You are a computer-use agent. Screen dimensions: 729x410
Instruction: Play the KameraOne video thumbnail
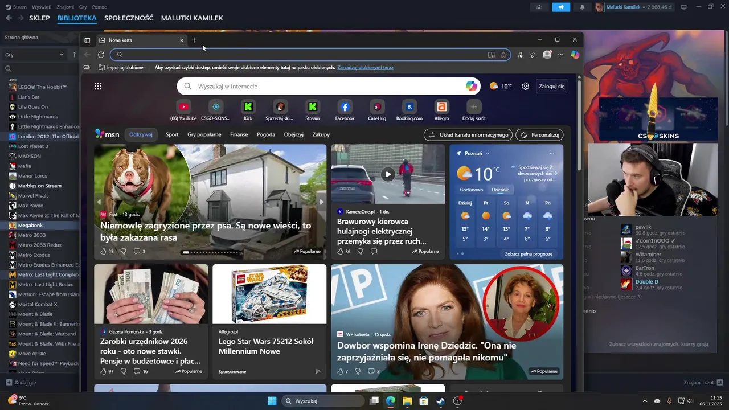click(388, 174)
